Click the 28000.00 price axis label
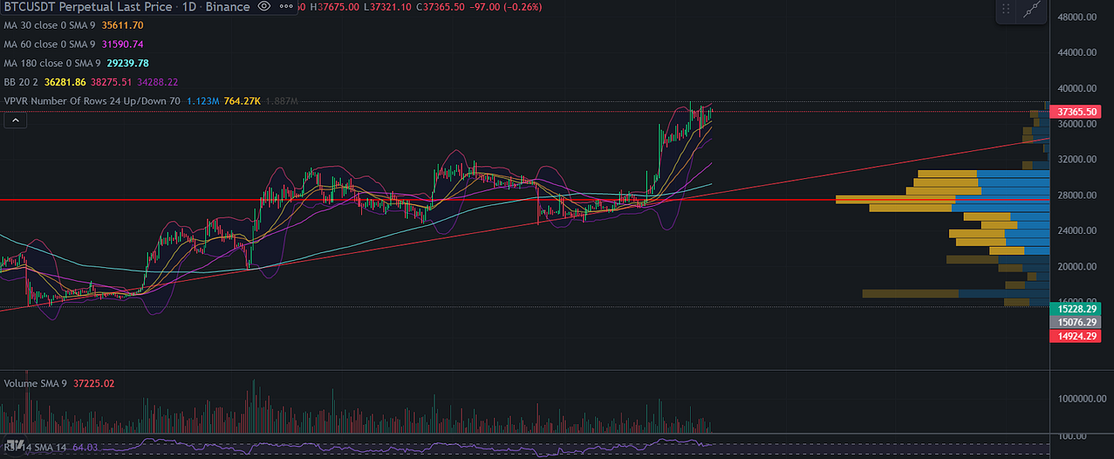 pyautogui.click(x=1078, y=195)
